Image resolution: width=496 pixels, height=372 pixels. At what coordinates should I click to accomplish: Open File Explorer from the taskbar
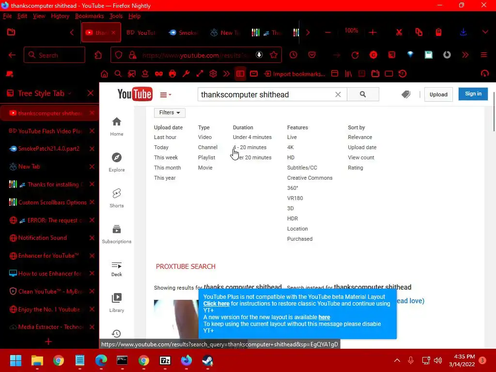37,360
